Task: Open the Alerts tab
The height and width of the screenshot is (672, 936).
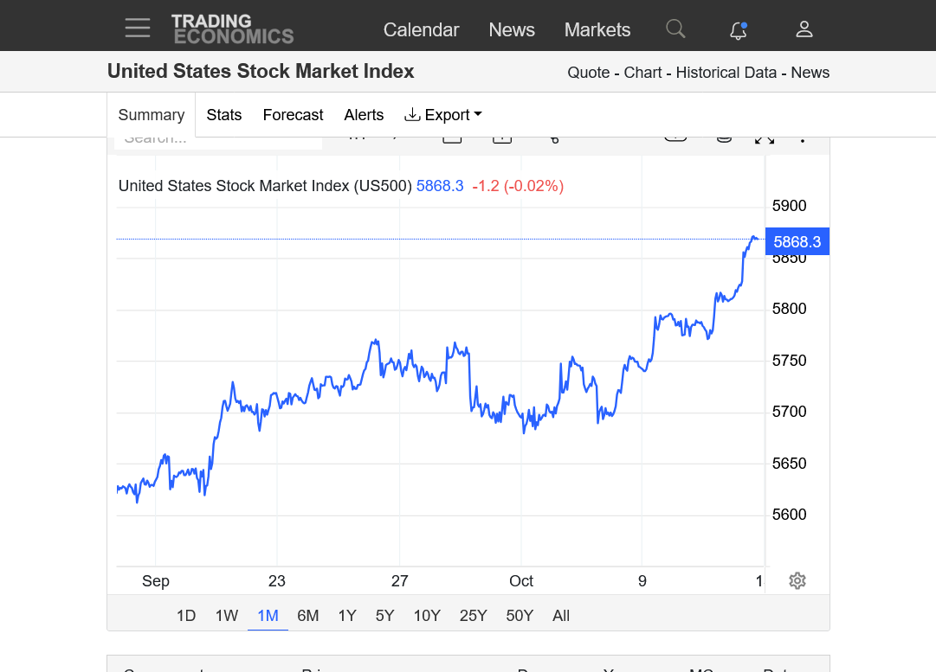Action: coord(364,114)
